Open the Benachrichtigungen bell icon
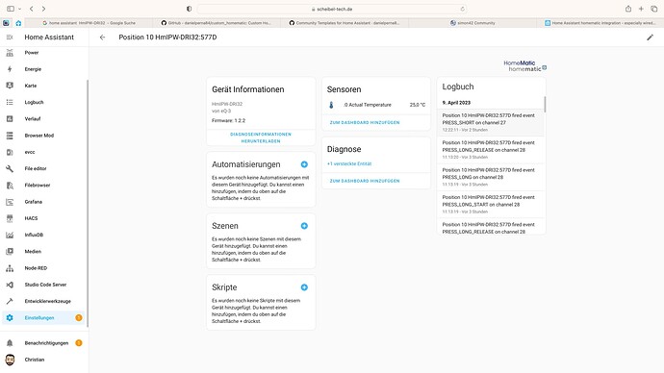664x373 pixels. [x=10, y=343]
